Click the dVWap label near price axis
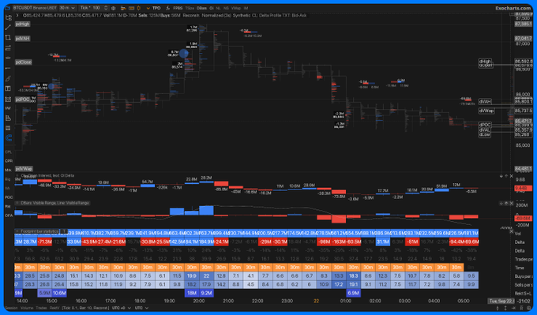 pos(486,111)
